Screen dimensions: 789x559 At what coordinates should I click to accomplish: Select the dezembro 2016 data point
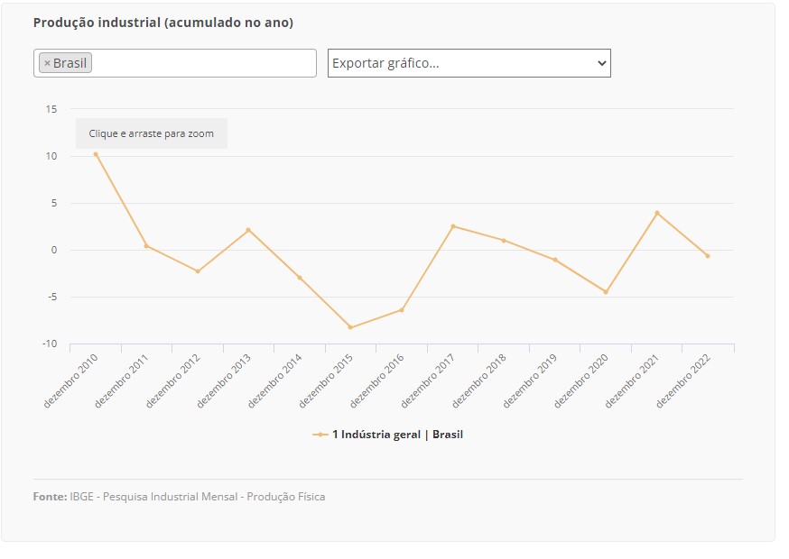402,310
